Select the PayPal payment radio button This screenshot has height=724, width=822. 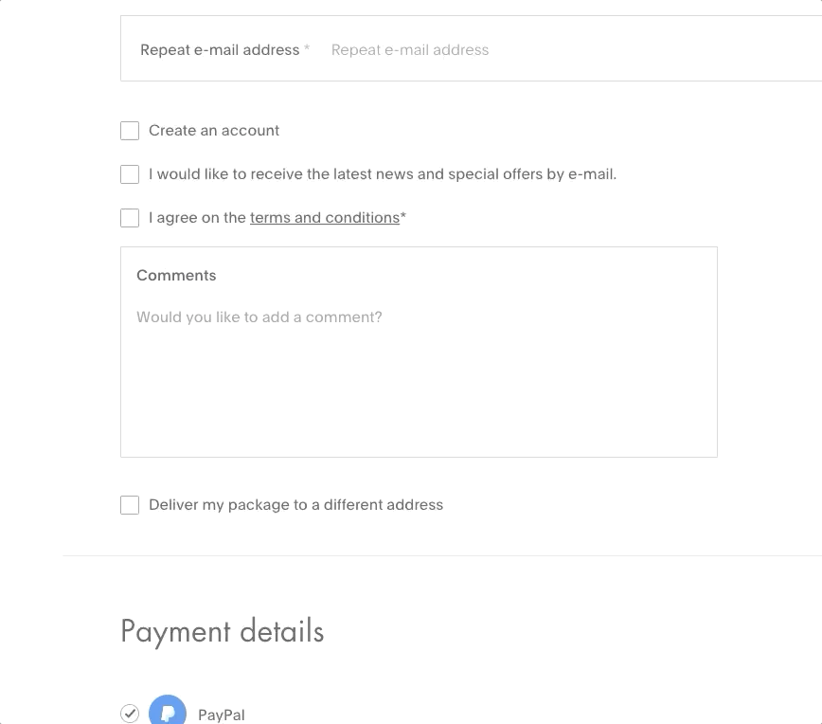tap(130, 714)
